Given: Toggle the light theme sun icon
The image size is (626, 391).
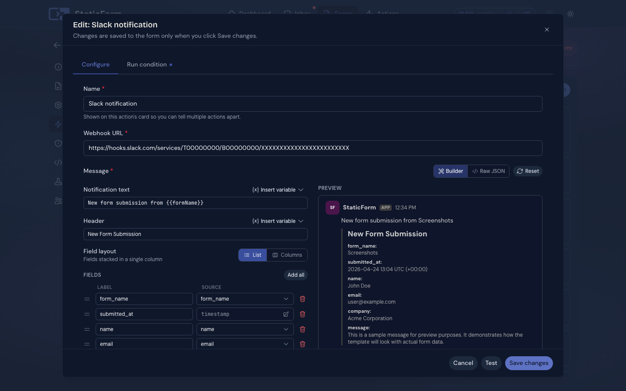Looking at the screenshot, I should (570, 14).
